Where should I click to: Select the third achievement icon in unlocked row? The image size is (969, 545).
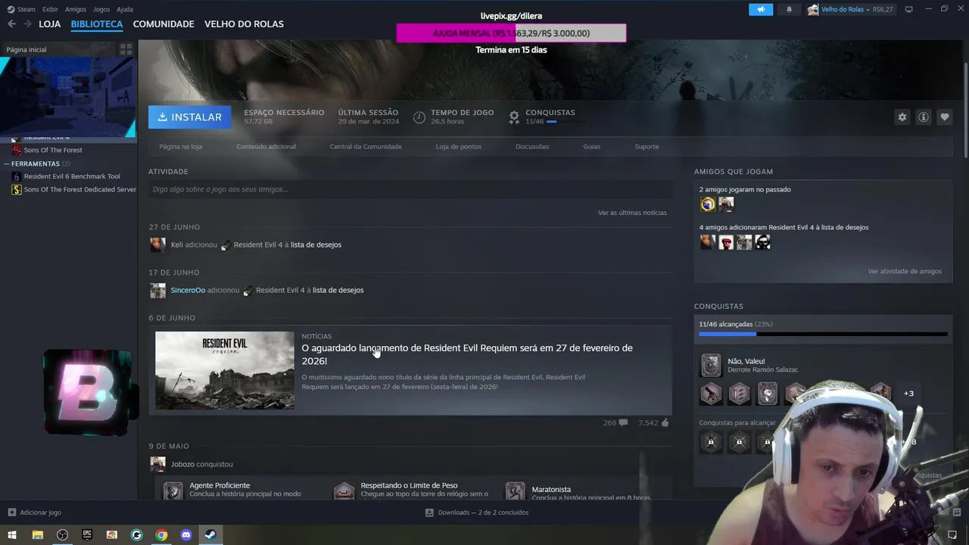coord(768,394)
